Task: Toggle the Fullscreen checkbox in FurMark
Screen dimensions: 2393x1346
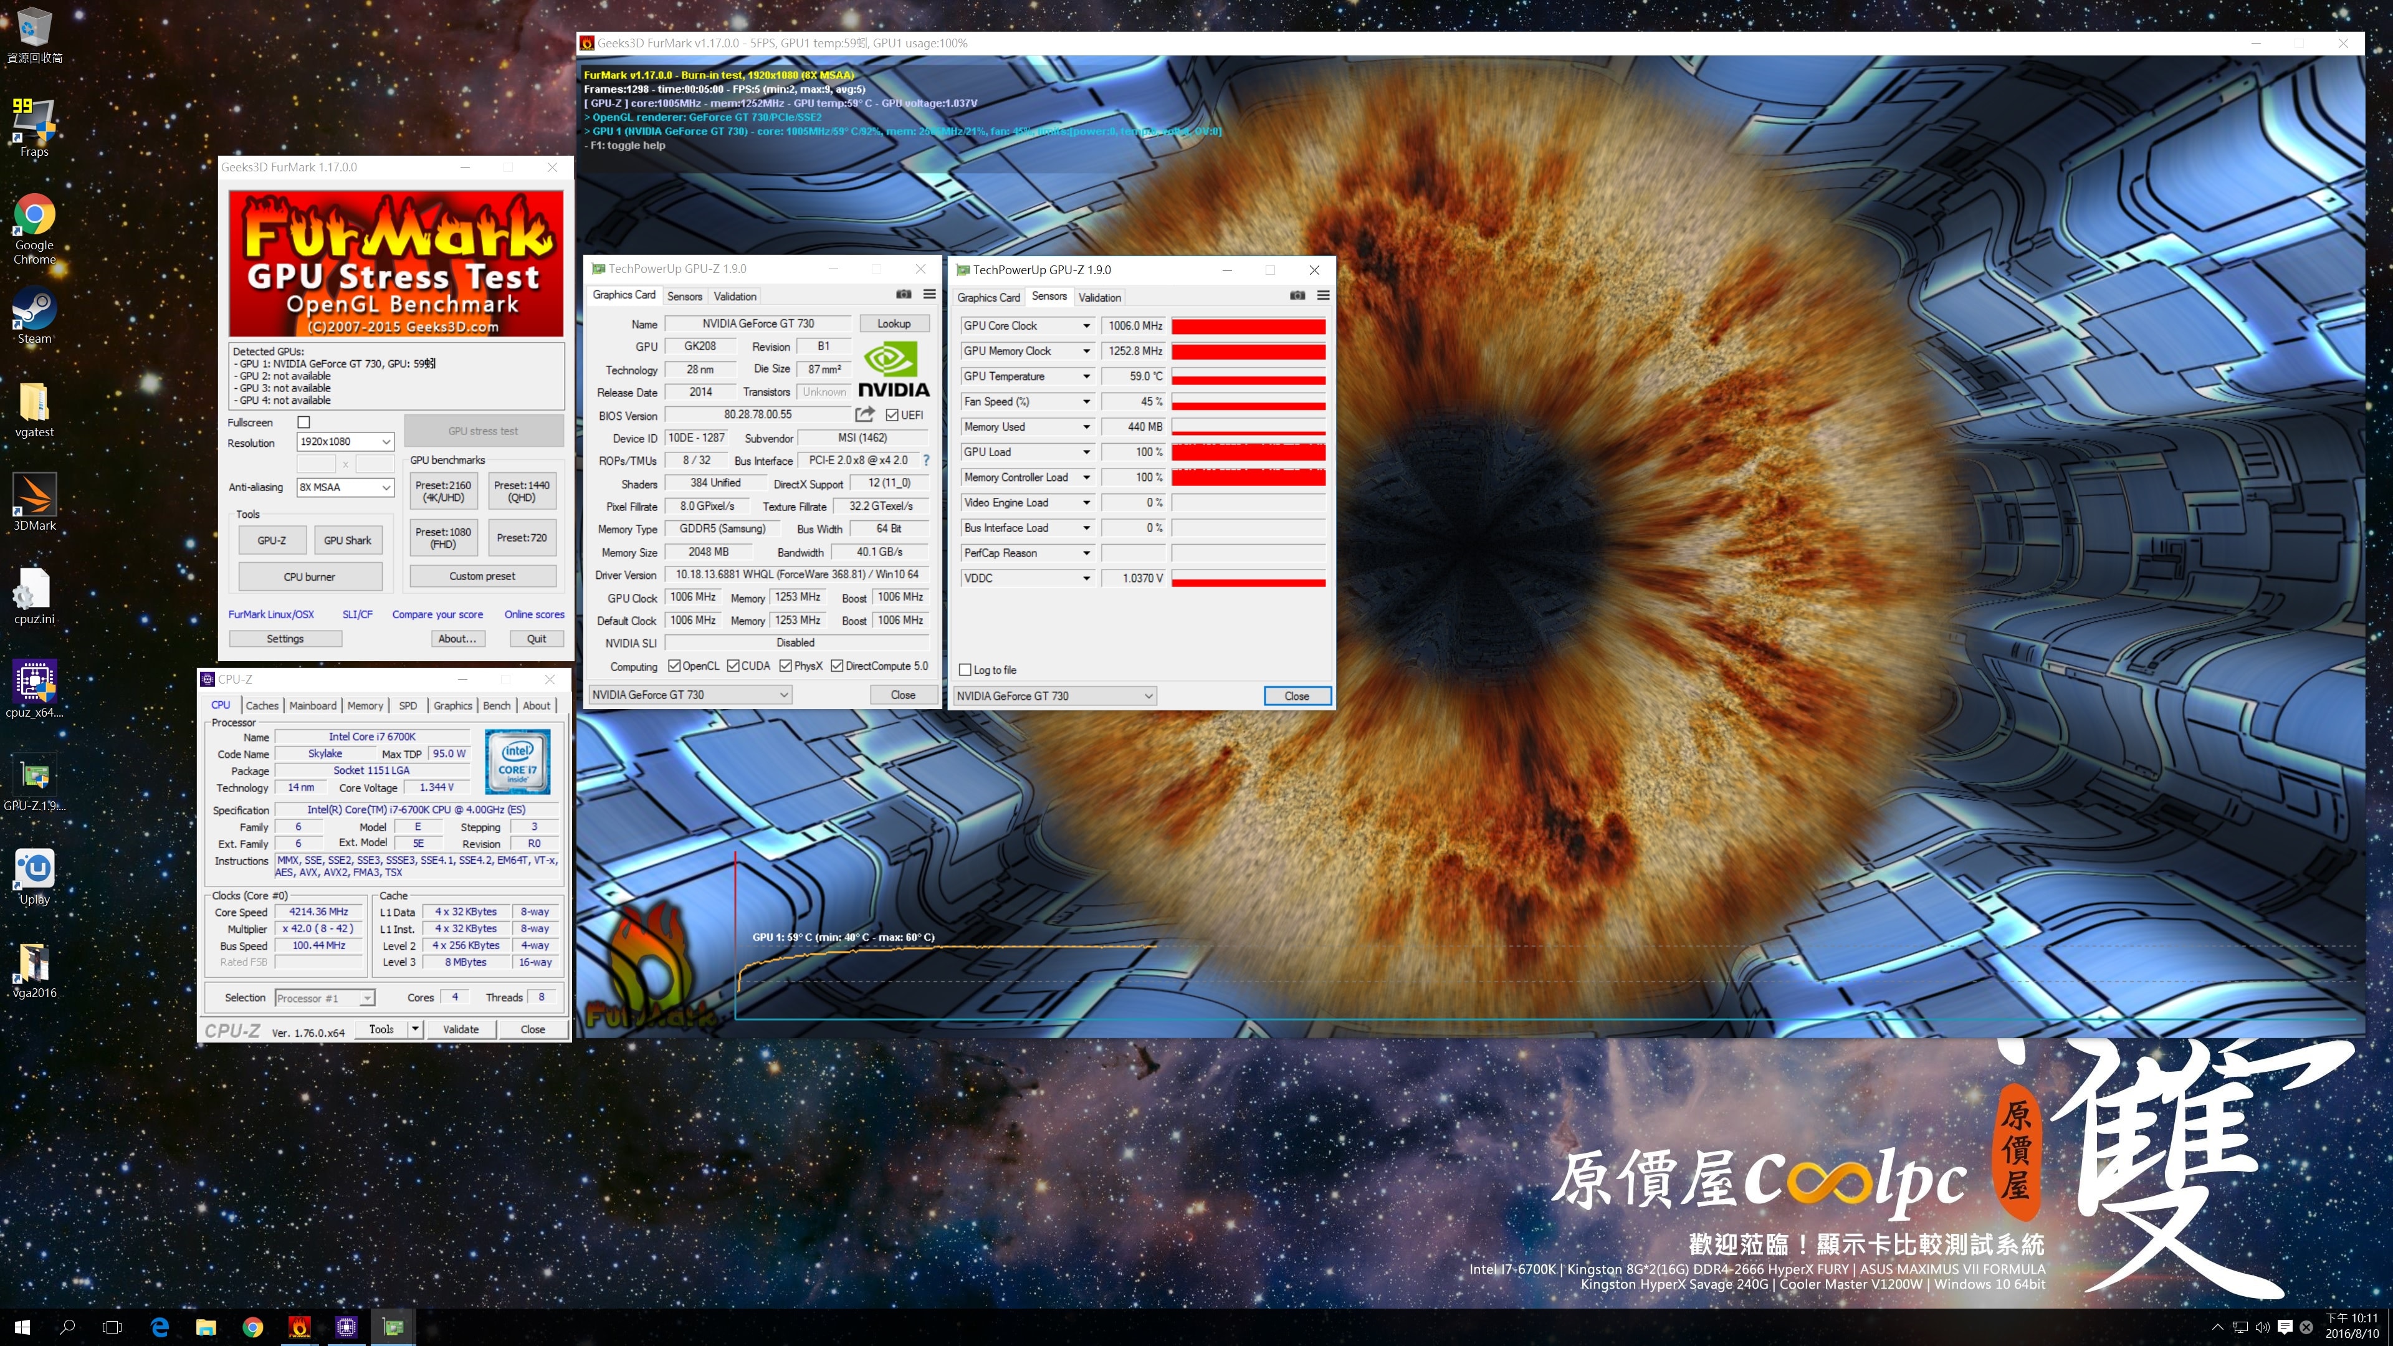Action: tap(303, 422)
